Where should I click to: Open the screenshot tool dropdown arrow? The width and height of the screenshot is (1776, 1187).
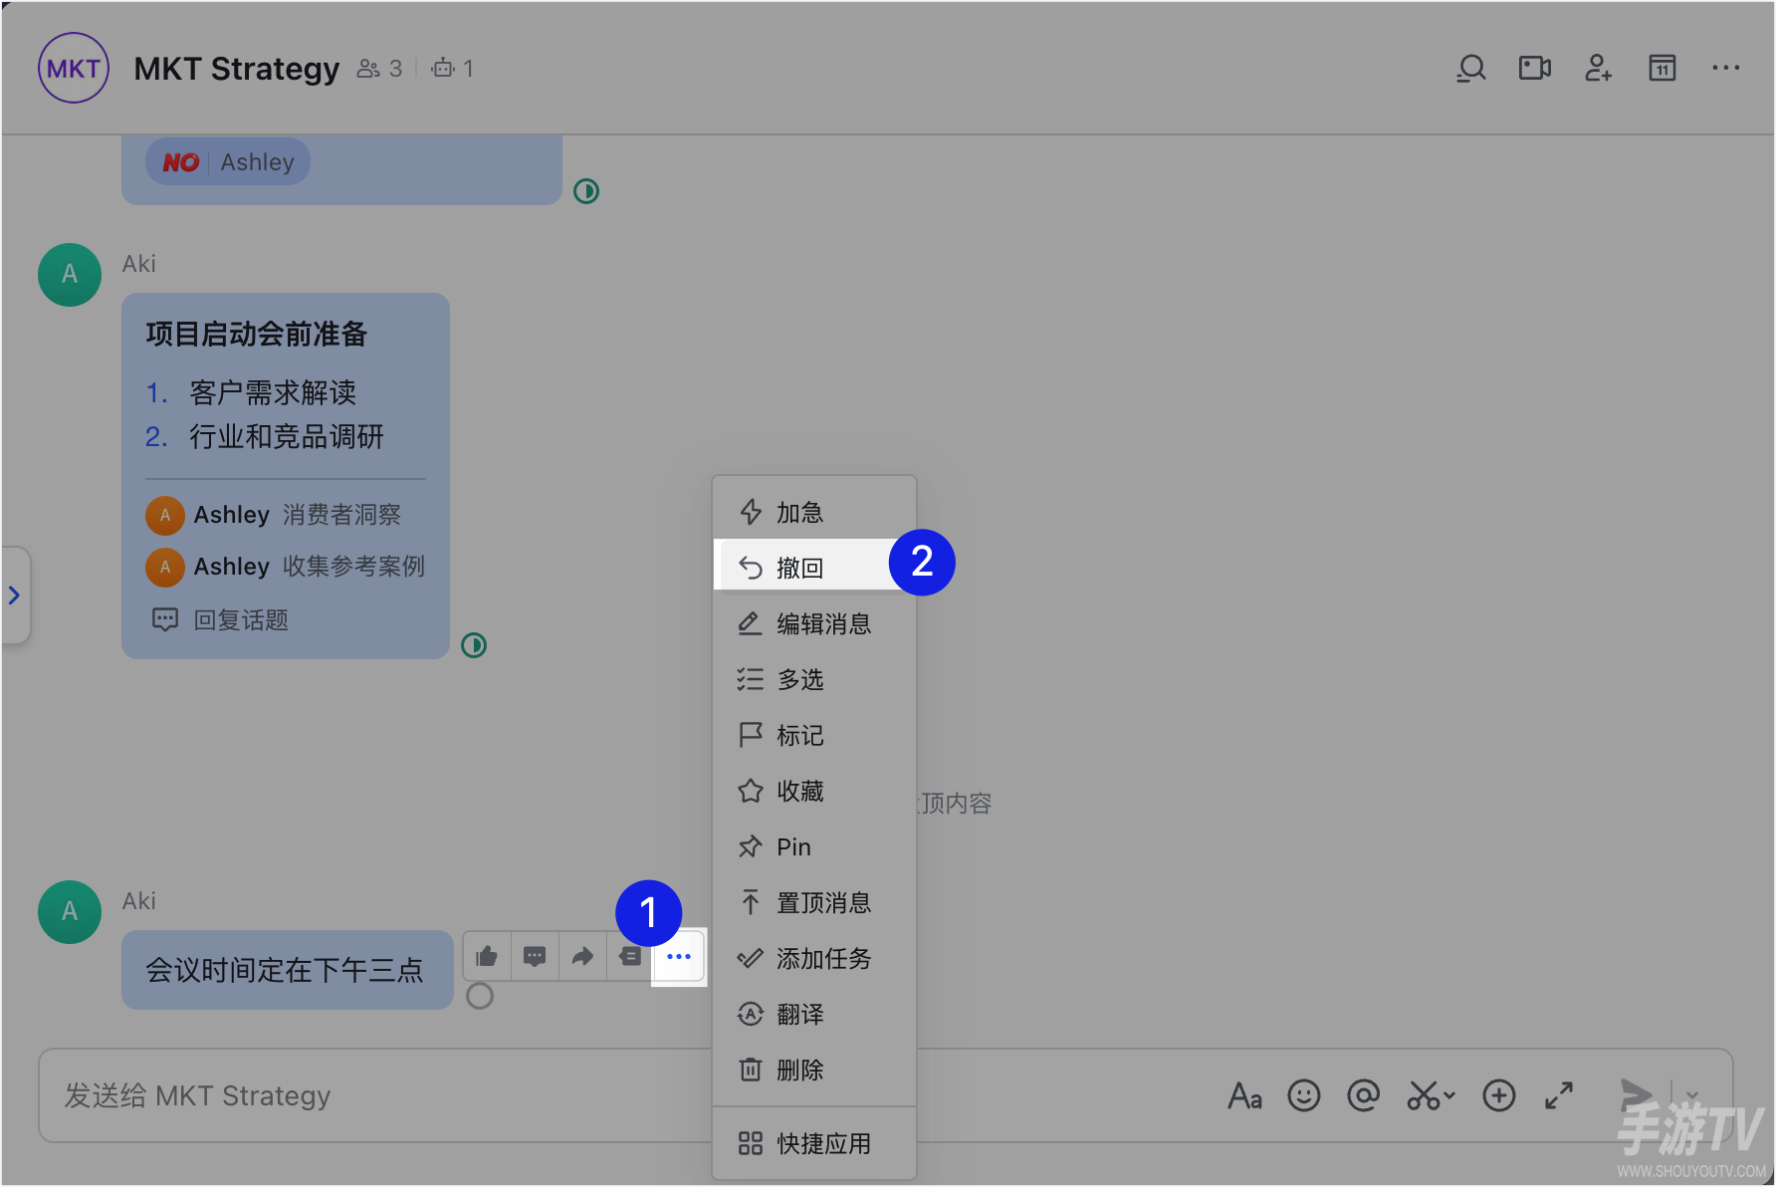[1449, 1096]
